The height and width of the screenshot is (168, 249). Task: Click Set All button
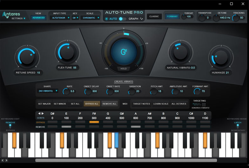(x=75, y=104)
